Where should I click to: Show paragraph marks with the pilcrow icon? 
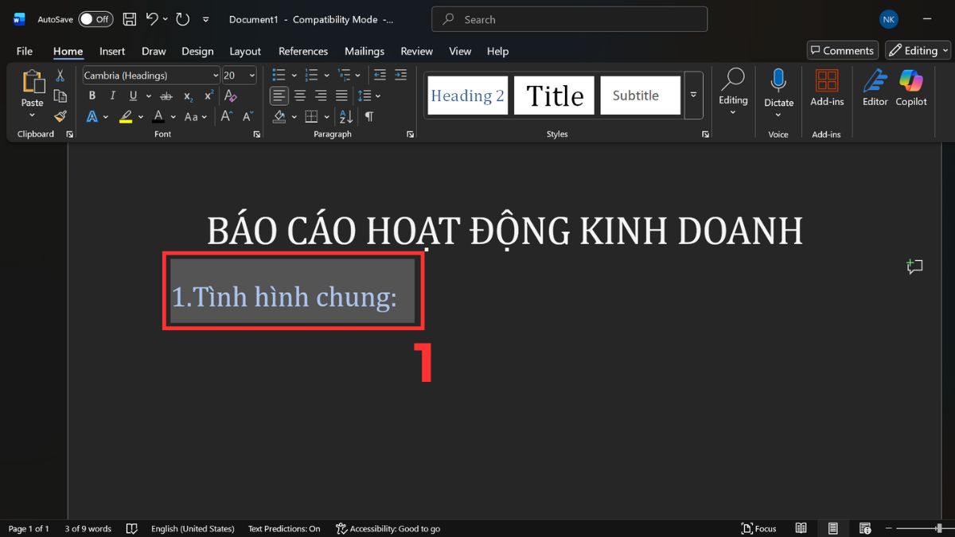coord(368,116)
